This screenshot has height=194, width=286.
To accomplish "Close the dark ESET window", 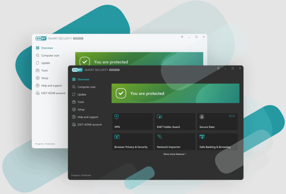I will tap(240, 68).
